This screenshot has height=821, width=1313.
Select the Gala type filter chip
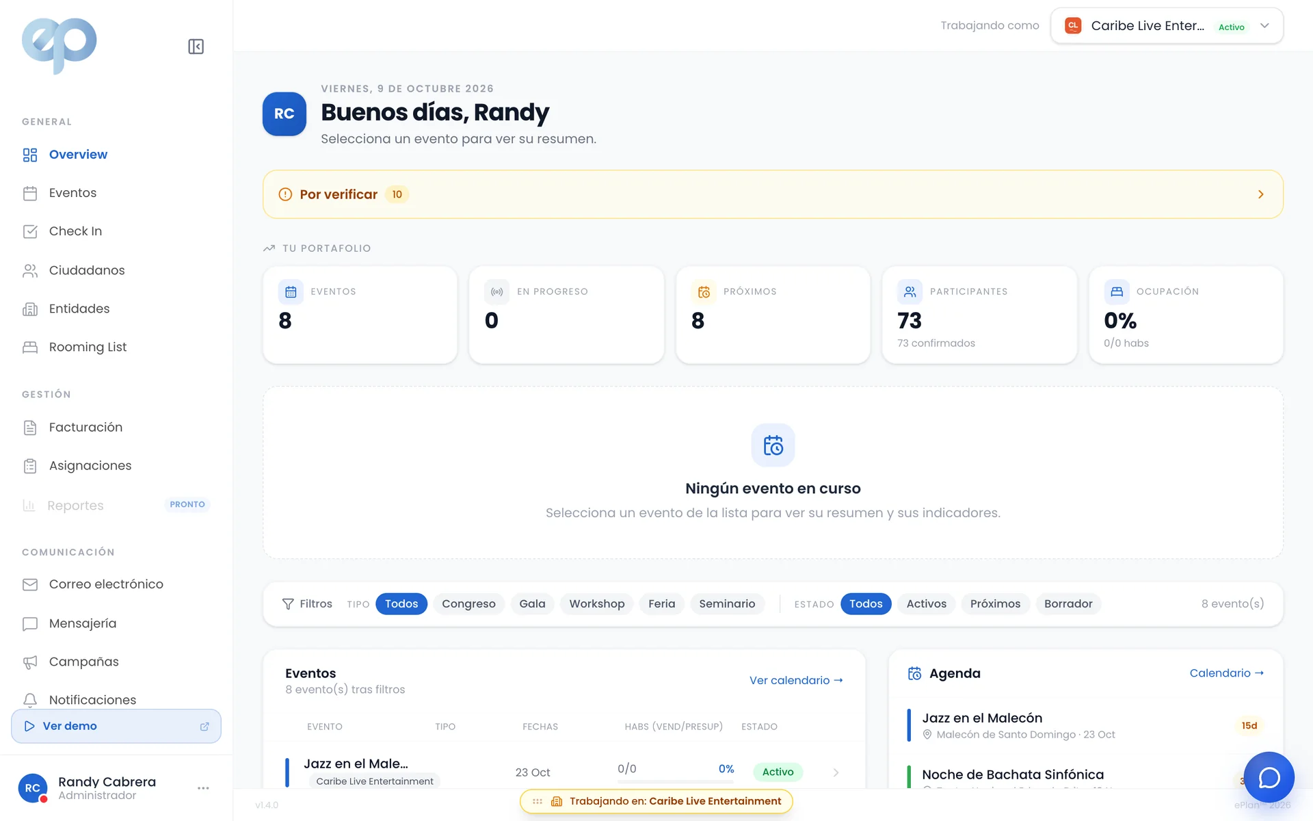pos(532,603)
